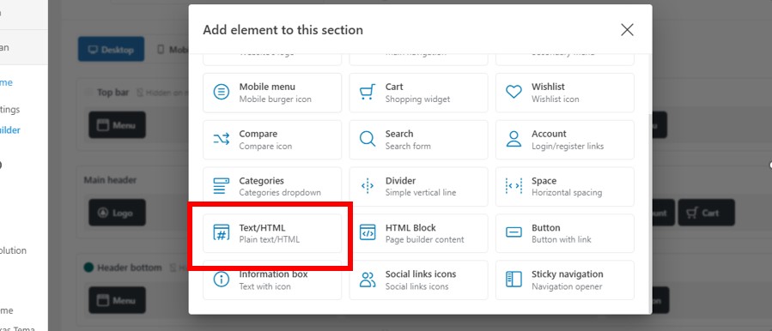
Task: Choose the Wishlist heart icon
Action: (x=514, y=92)
